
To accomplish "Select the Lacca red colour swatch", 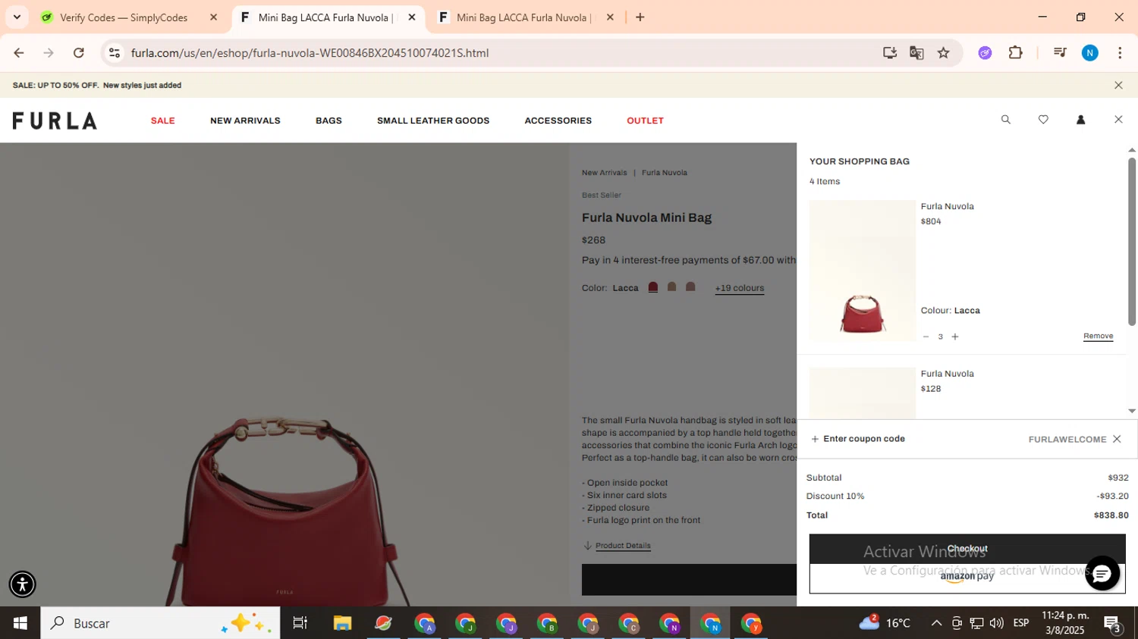I will point(653,287).
